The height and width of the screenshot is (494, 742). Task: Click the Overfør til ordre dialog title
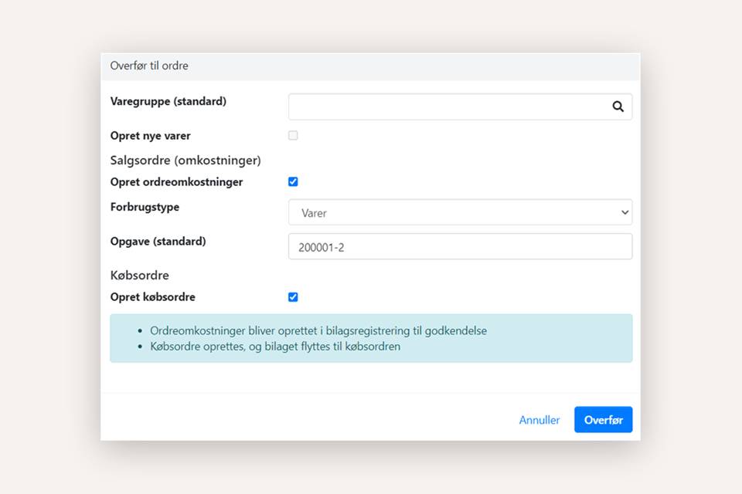149,66
